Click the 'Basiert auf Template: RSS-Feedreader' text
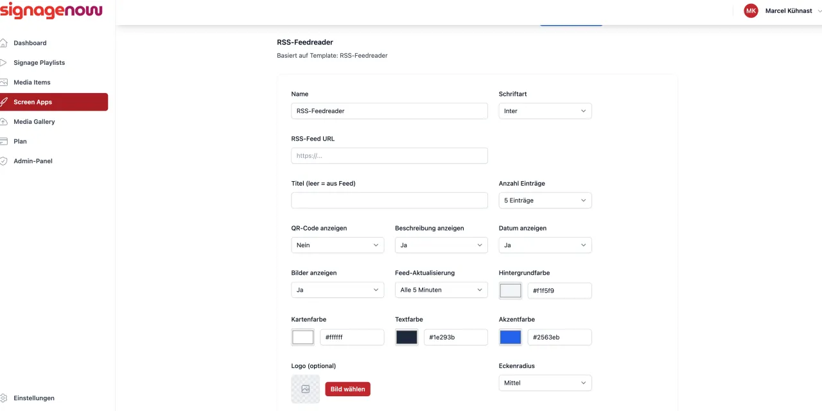 [332, 56]
